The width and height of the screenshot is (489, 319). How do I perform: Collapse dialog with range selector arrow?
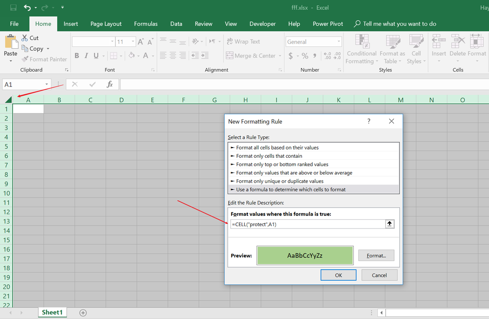390,224
